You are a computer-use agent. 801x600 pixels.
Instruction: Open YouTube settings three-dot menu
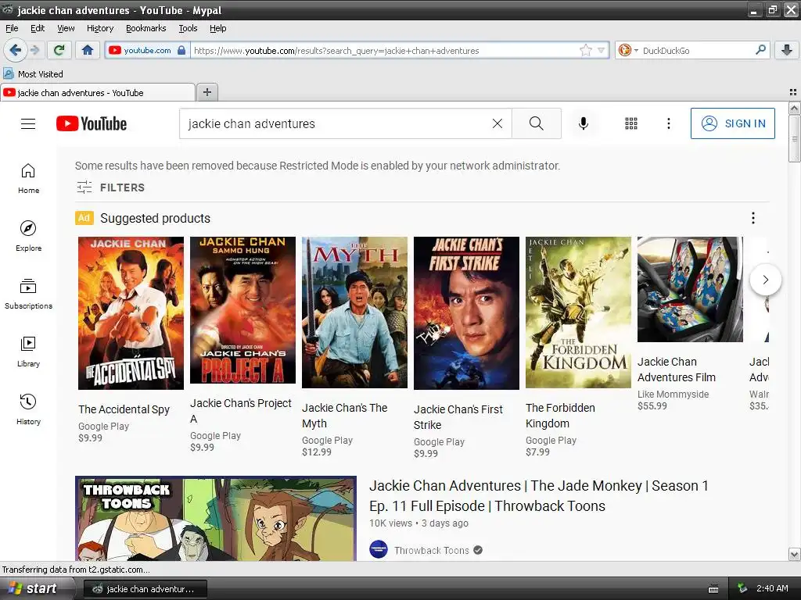[x=668, y=123]
